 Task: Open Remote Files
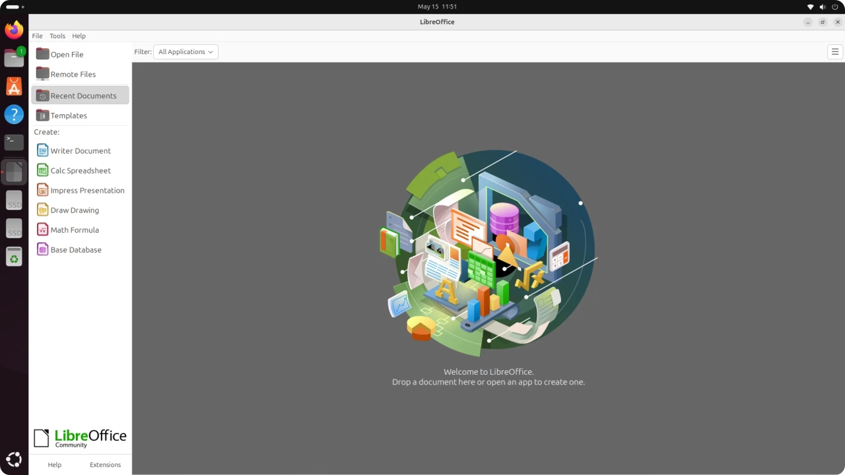pyautogui.click(x=80, y=74)
